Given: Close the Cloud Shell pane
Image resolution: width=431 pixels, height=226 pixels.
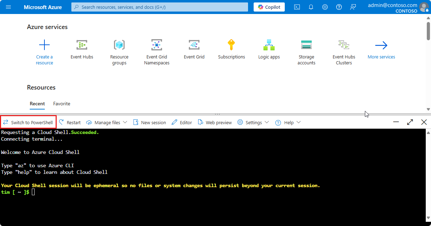Looking at the screenshot, I should pos(424,122).
